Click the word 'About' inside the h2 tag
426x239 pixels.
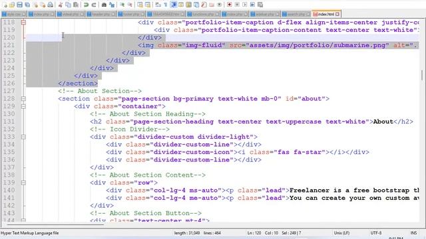(383, 121)
